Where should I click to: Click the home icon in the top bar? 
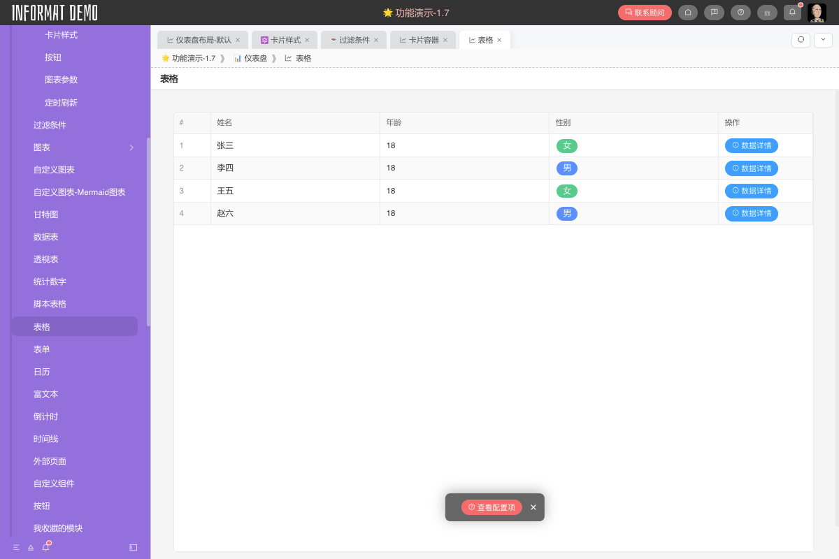[688, 13]
